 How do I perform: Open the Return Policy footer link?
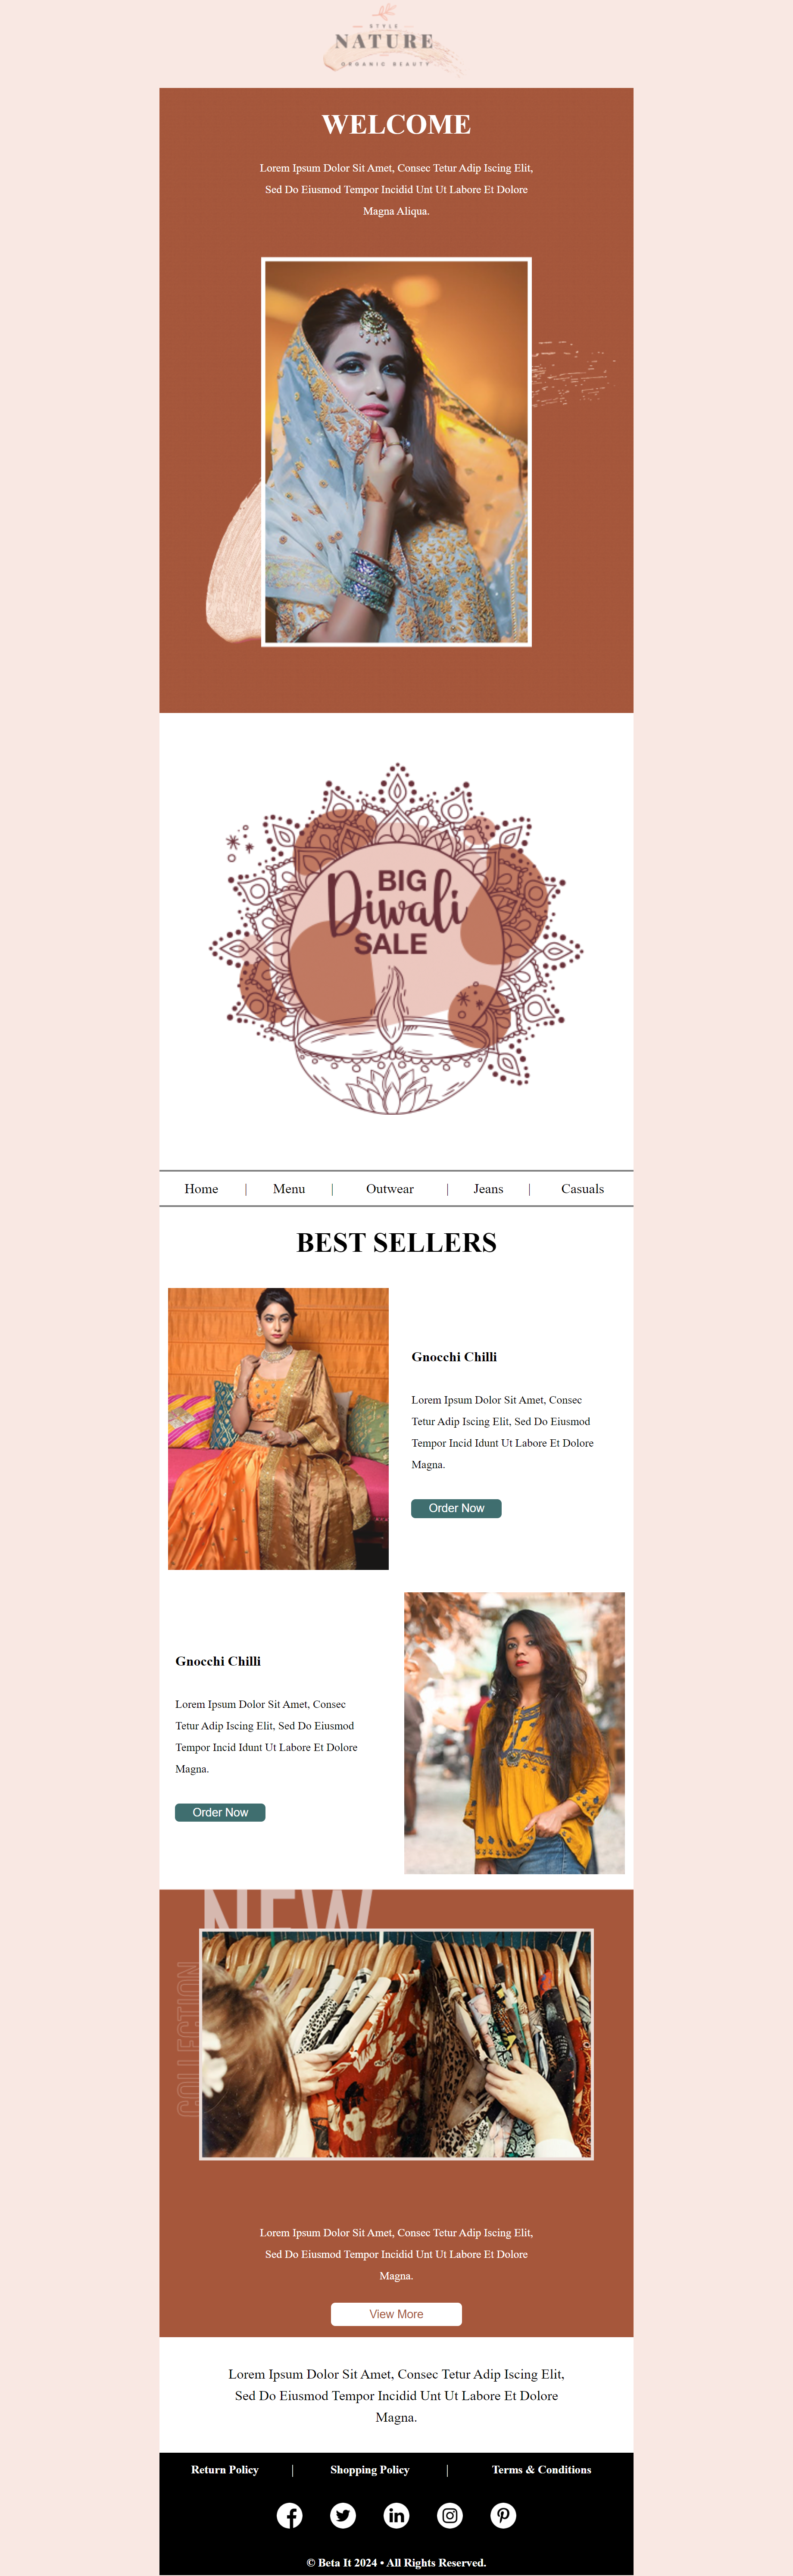(x=225, y=2469)
